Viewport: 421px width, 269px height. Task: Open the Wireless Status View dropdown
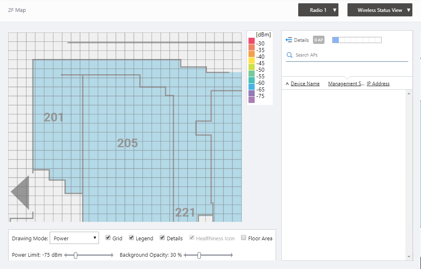tap(380, 10)
